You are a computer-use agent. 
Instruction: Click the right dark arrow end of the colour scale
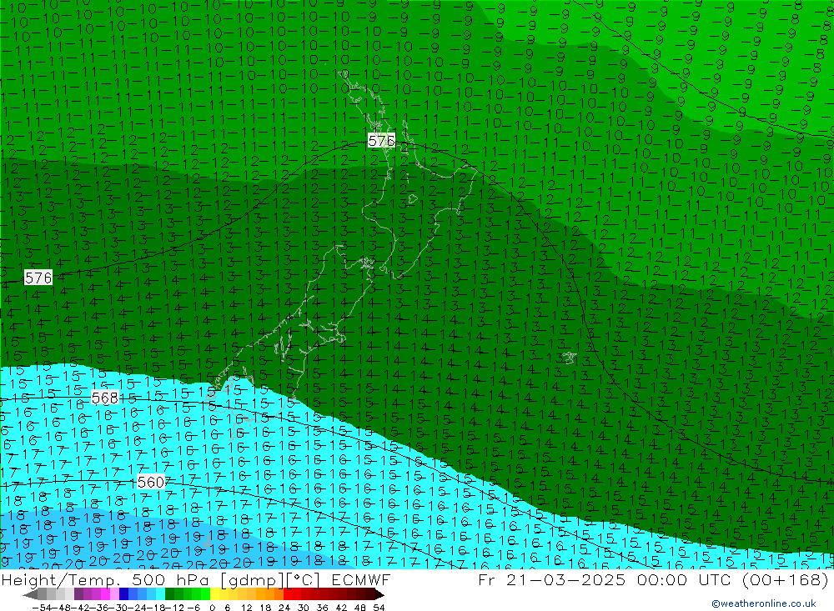click(378, 594)
